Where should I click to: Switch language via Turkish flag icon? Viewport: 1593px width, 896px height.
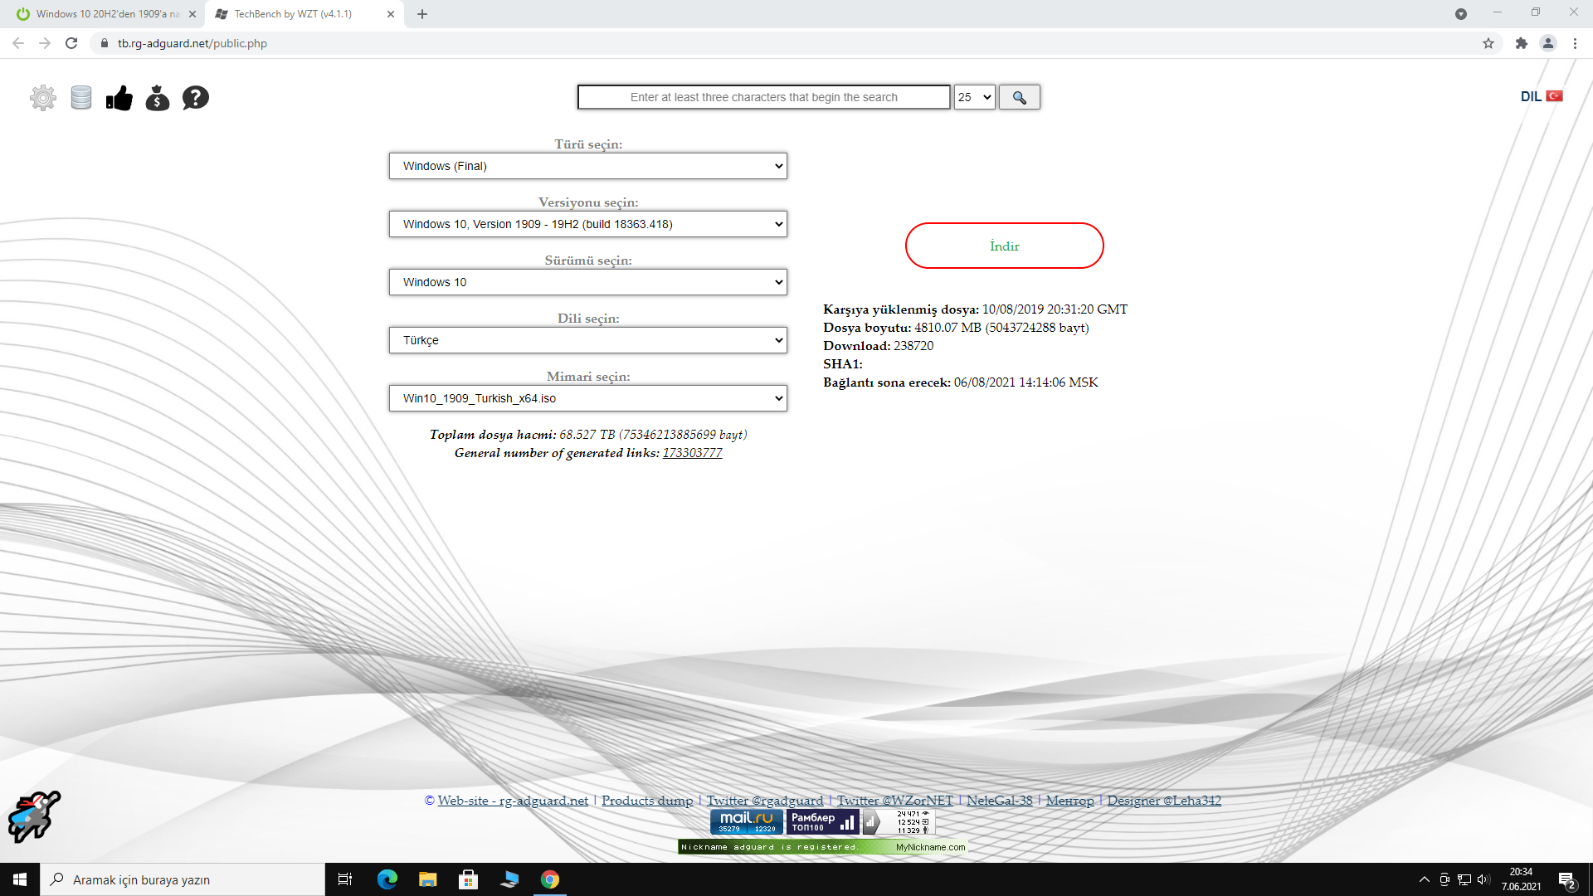click(1555, 96)
